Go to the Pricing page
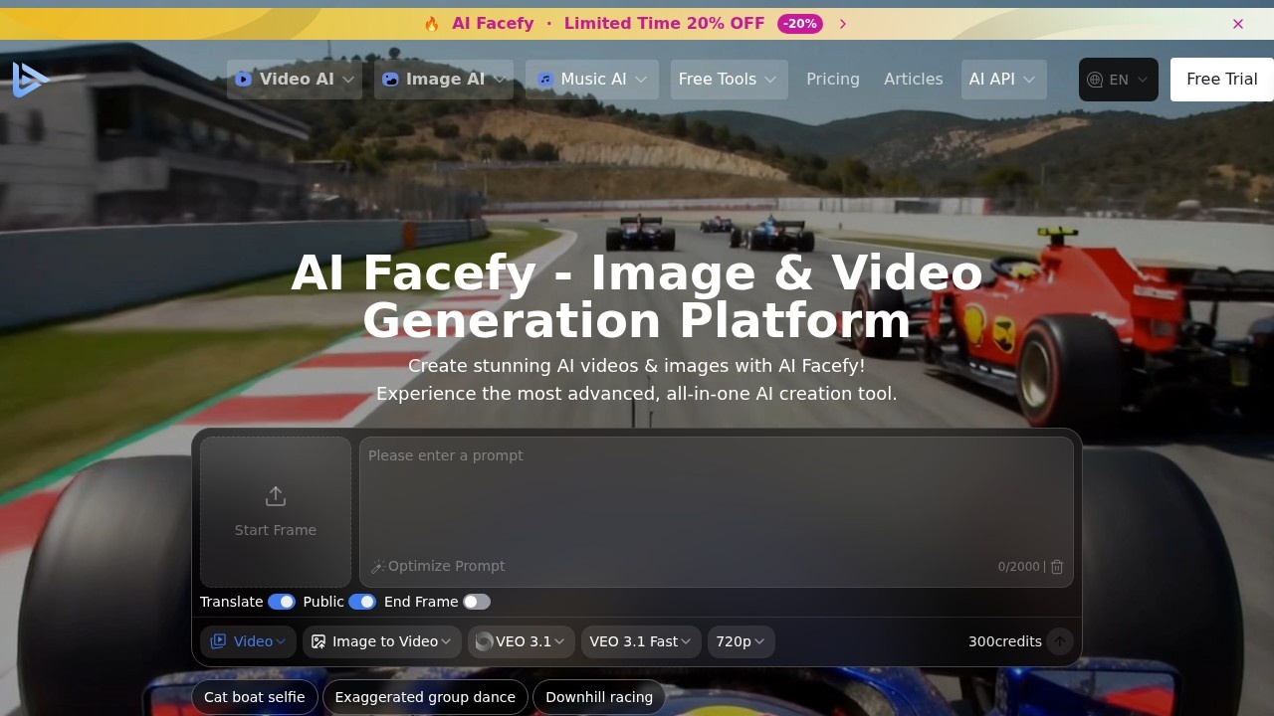Screen dimensions: 1274x716 click(833, 80)
